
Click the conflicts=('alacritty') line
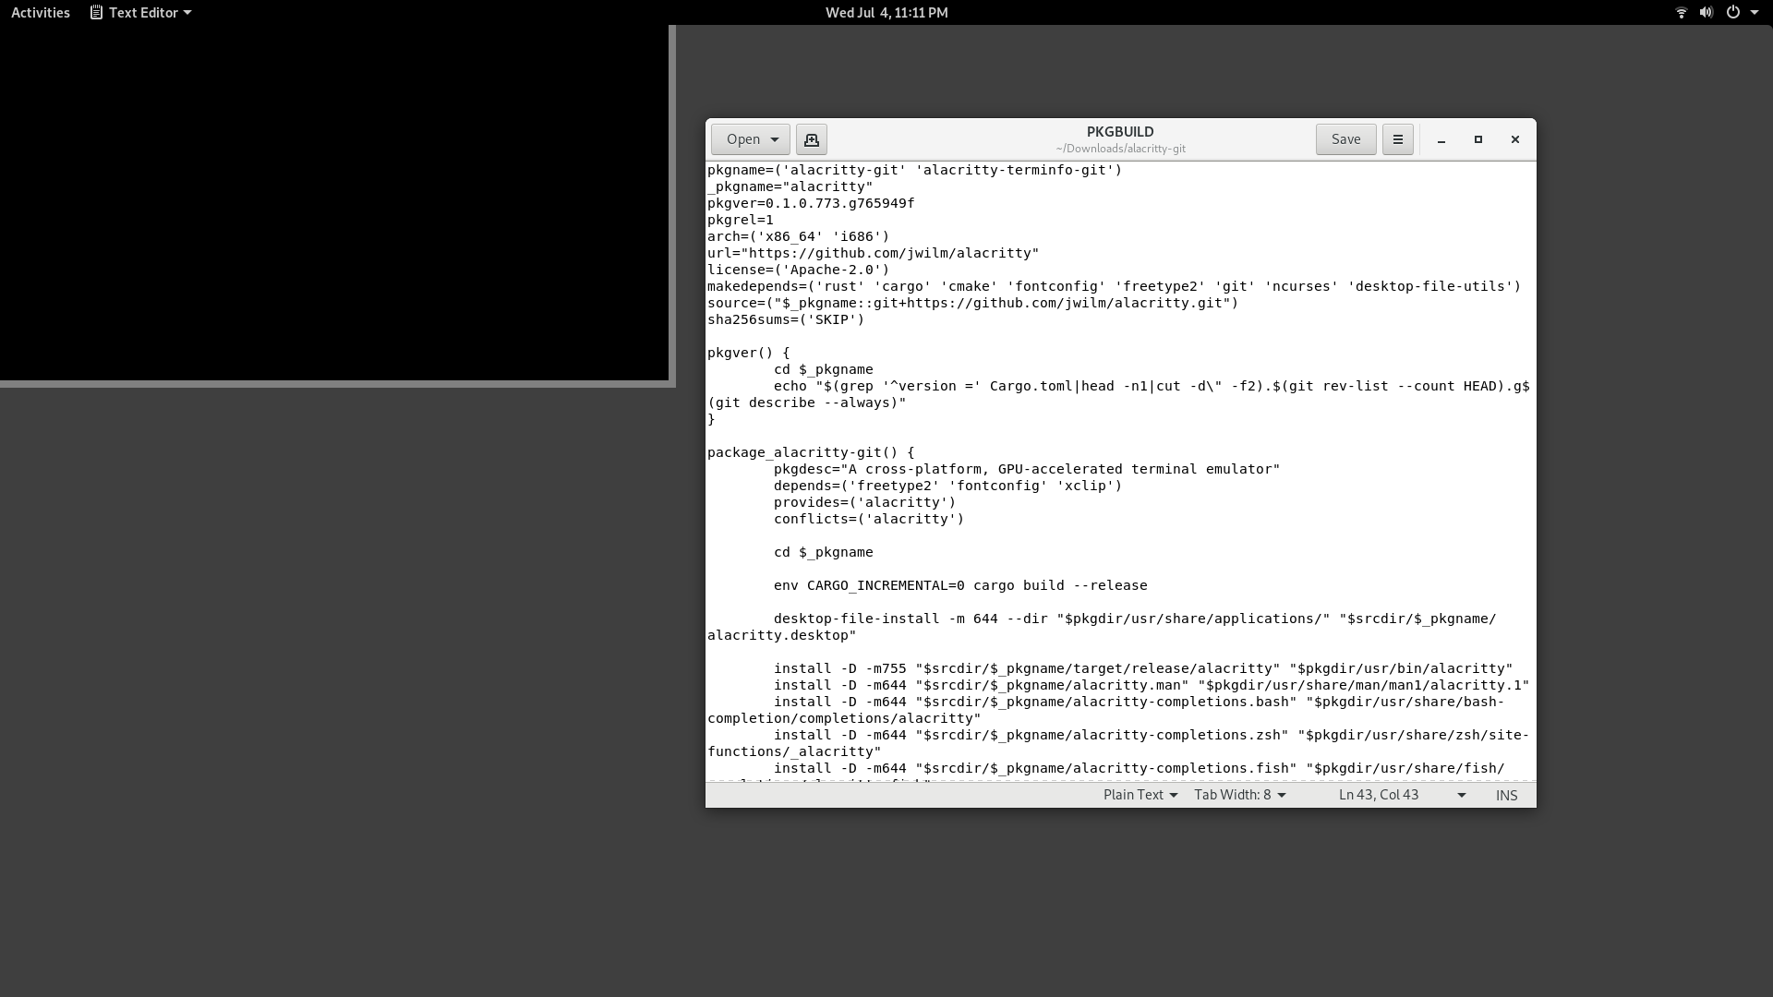[869, 519]
